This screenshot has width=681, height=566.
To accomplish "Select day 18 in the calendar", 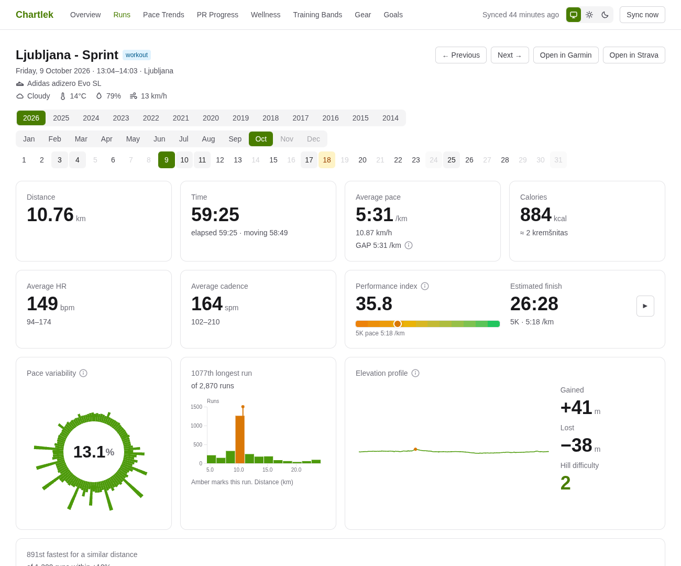I will [327, 160].
